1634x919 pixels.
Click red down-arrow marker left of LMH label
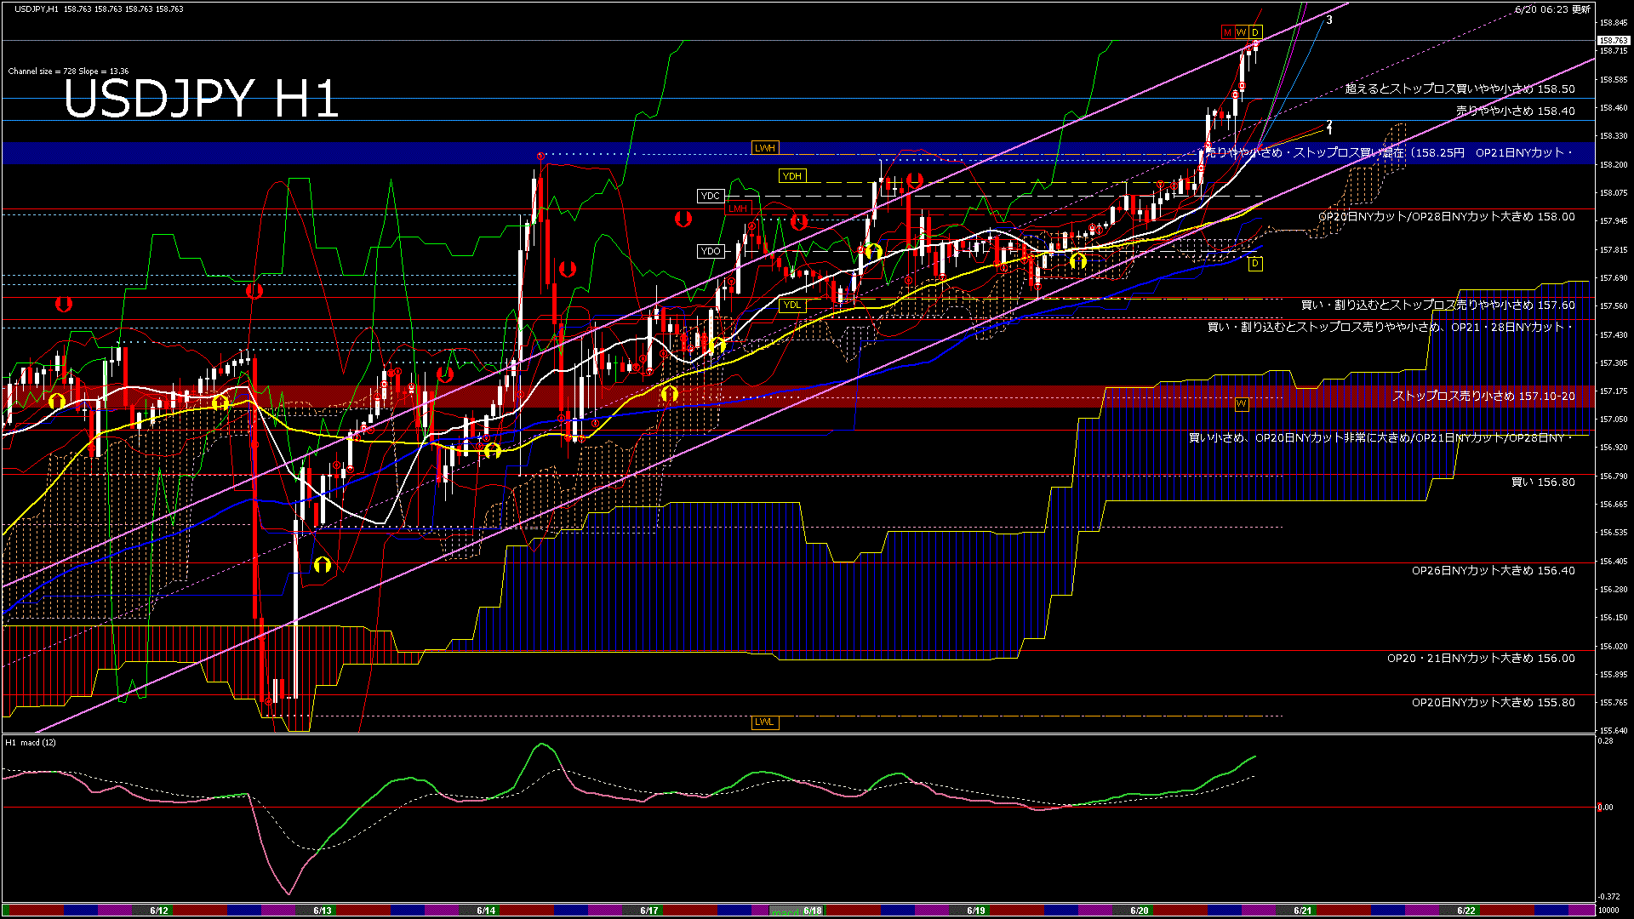[x=683, y=220]
